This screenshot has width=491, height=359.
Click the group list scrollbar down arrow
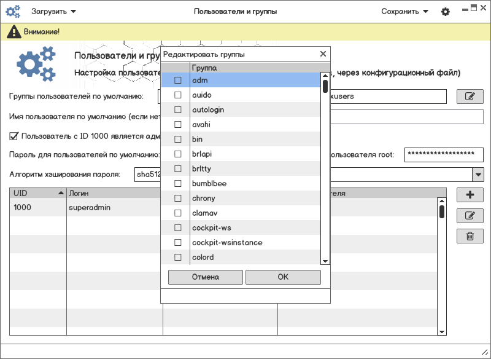coord(325,261)
